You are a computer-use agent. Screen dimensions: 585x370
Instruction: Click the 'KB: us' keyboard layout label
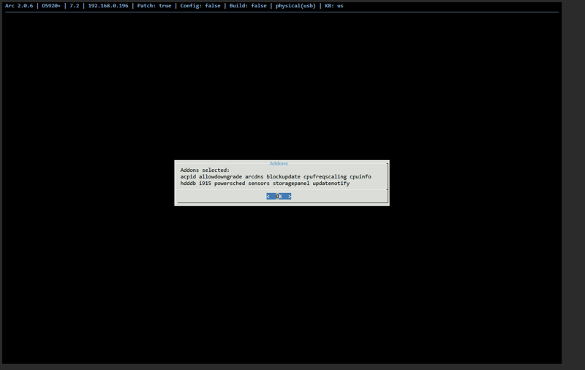click(334, 6)
